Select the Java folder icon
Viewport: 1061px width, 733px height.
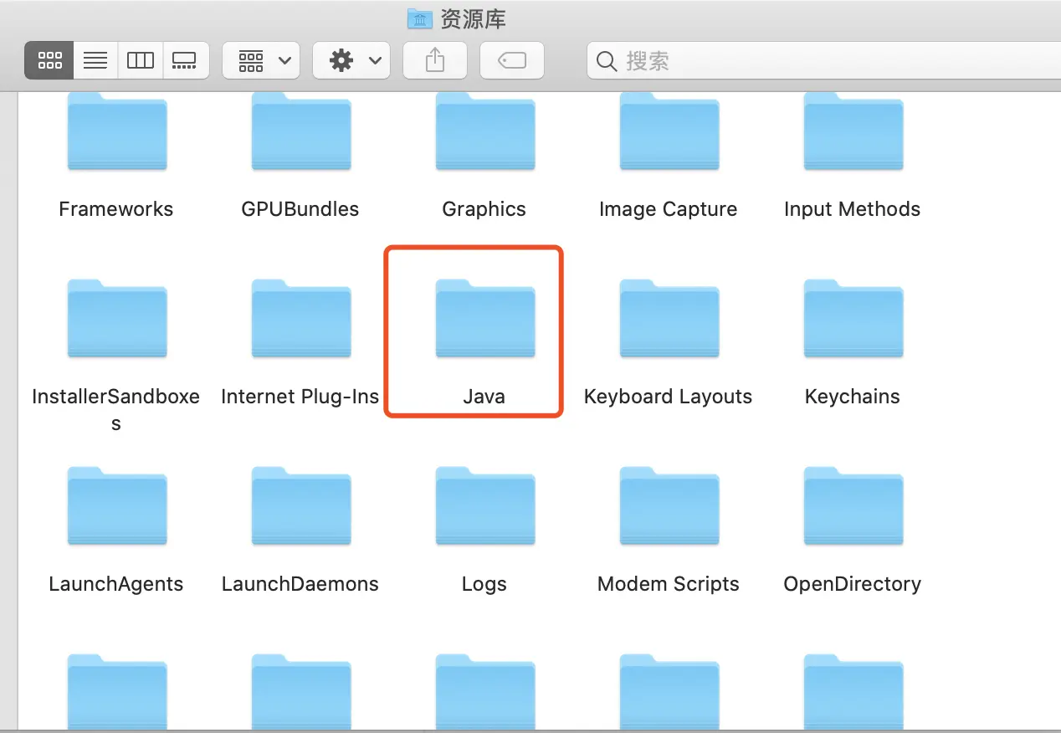pyautogui.click(x=485, y=319)
